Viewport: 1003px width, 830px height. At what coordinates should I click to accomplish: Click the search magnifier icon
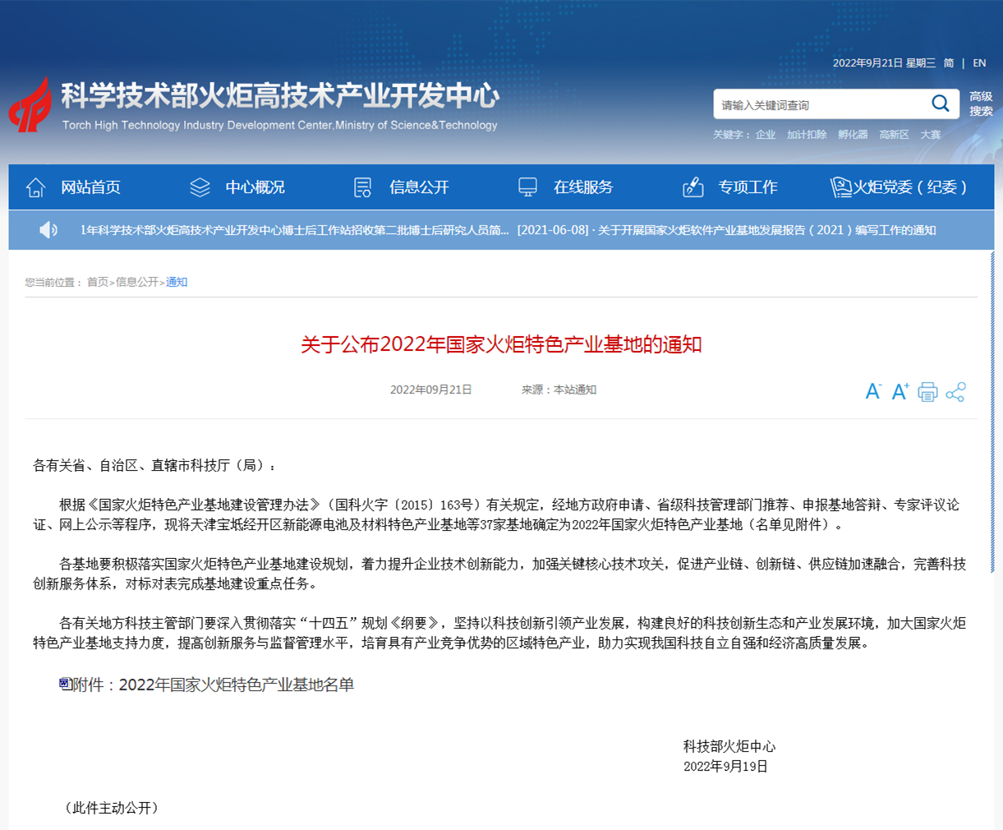pyautogui.click(x=940, y=104)
